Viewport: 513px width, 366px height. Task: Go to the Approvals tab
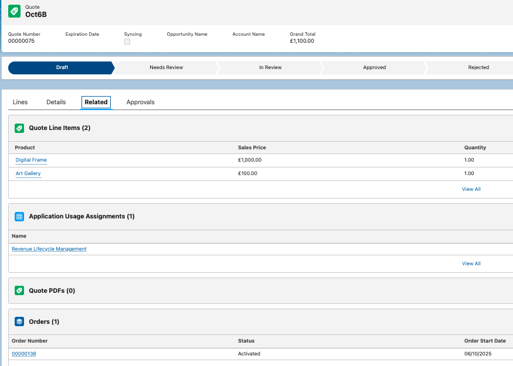point(140,102)
